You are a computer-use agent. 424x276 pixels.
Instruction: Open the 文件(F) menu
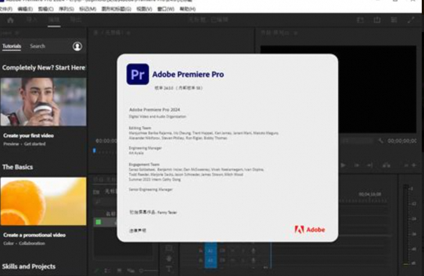(x=6, y=9)
